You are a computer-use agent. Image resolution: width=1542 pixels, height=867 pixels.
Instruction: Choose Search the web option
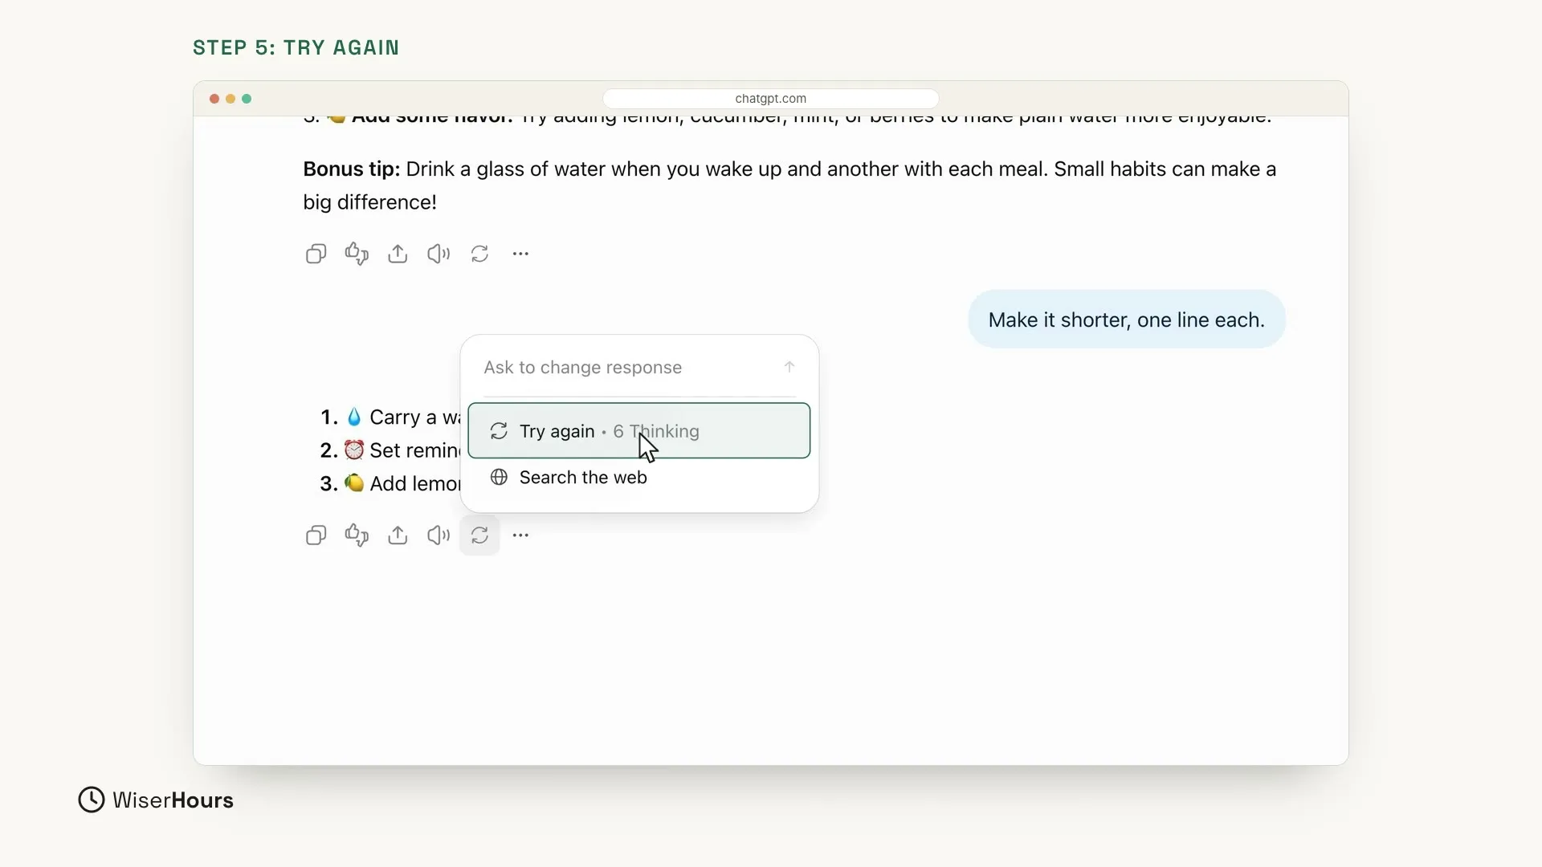(x=639, y=478)
